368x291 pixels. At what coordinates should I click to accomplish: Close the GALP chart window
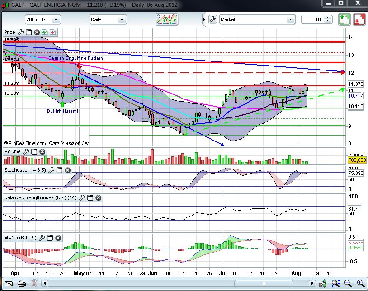[358, 3]
